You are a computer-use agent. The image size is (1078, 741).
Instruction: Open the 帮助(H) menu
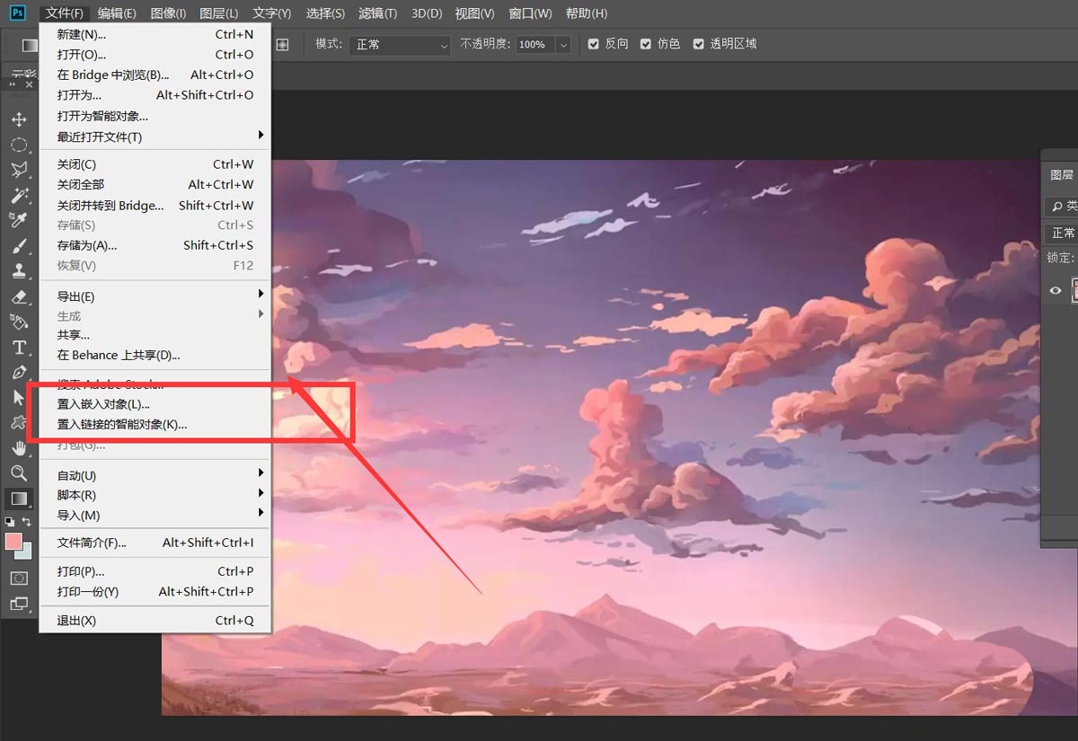click(x=587, y=13)
